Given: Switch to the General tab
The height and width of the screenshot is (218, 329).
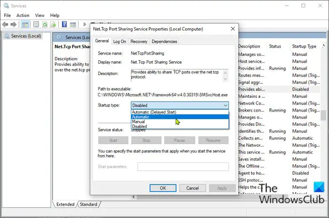Looking at the screenshot, I should coord(102,41).
